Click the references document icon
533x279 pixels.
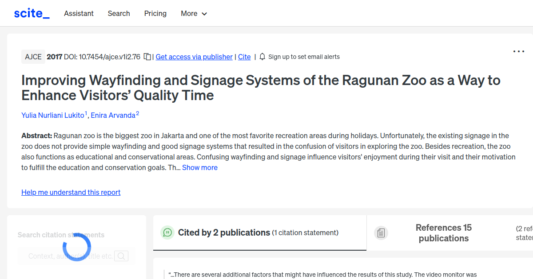pyautogui.click(x=381, y=232)
